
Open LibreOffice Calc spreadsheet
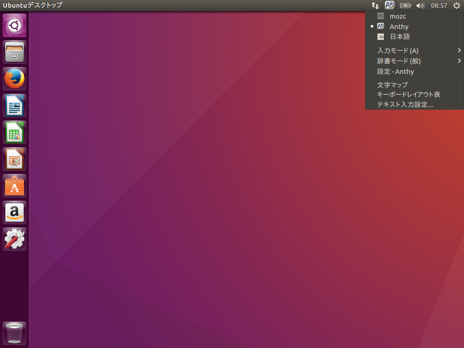(14, 132)
